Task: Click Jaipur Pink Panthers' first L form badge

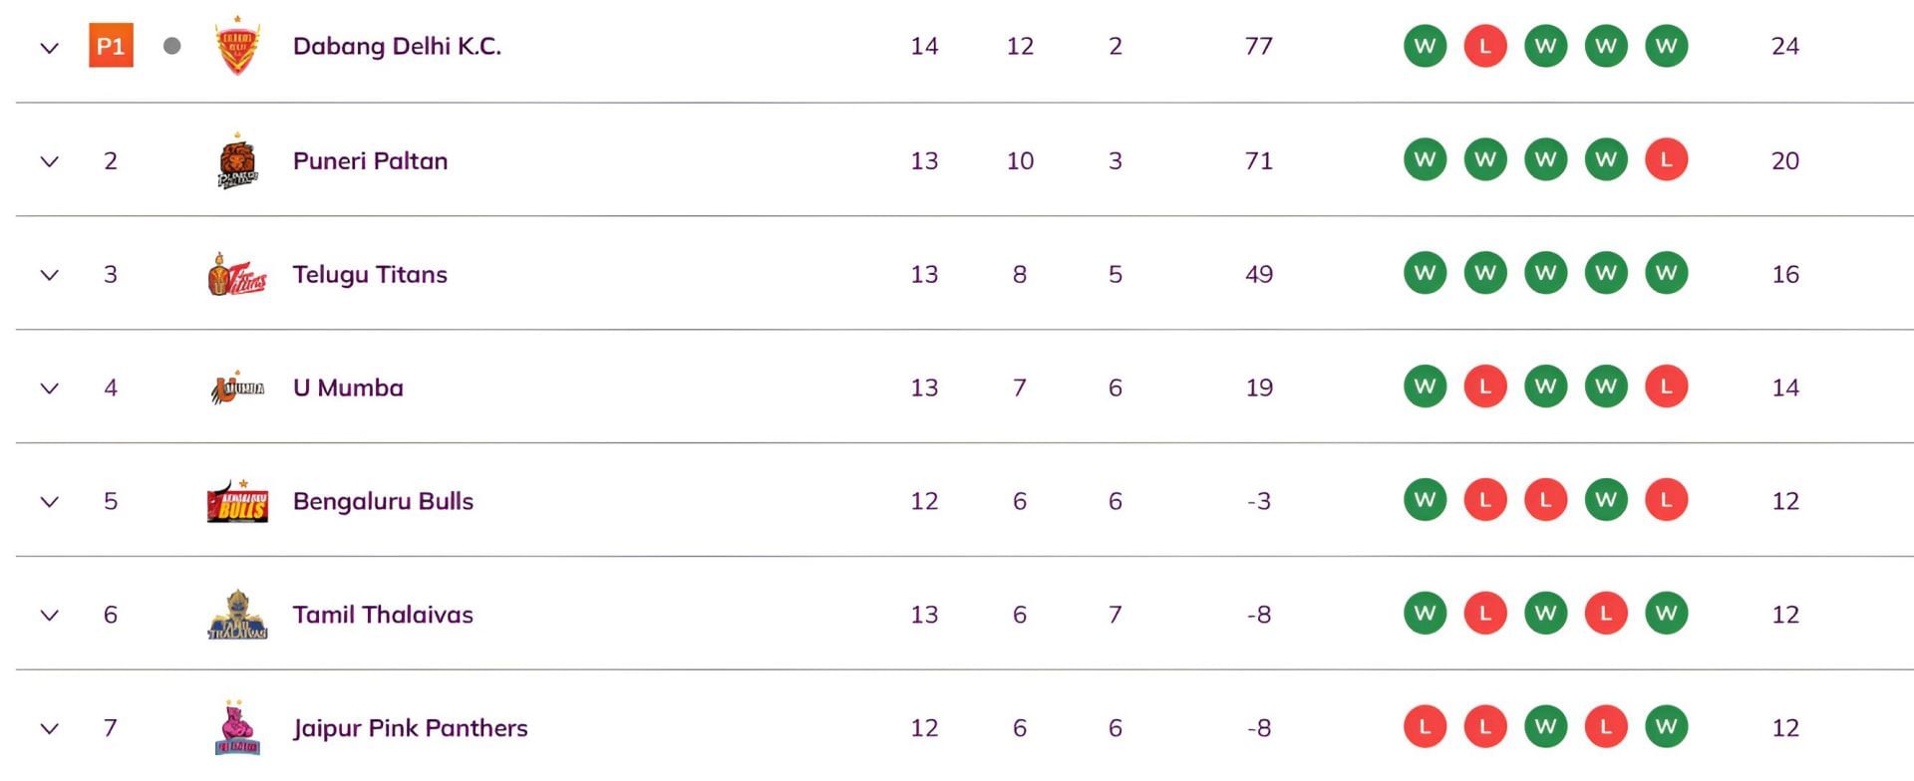Action: (1425, 727)
